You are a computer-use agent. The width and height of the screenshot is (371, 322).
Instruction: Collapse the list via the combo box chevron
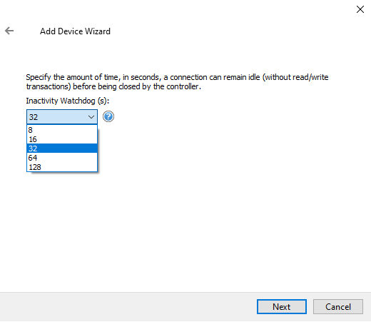pos(91,117)
